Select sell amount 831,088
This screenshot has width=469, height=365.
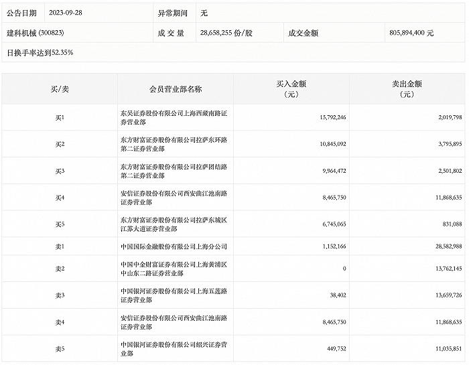tap(452, 224)
